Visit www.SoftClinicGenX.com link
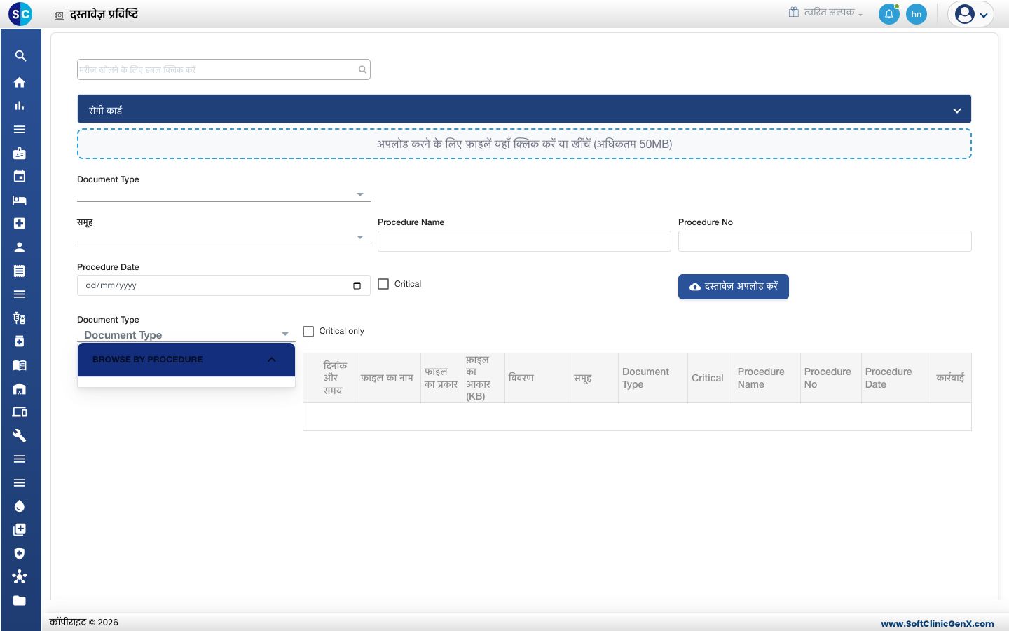The image size is (1009, 631). point(938,623)
